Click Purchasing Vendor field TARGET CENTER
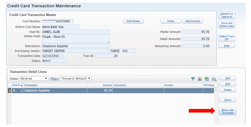Screen dimensions: 251x127 pyautogui.click(x=76, y=51)
